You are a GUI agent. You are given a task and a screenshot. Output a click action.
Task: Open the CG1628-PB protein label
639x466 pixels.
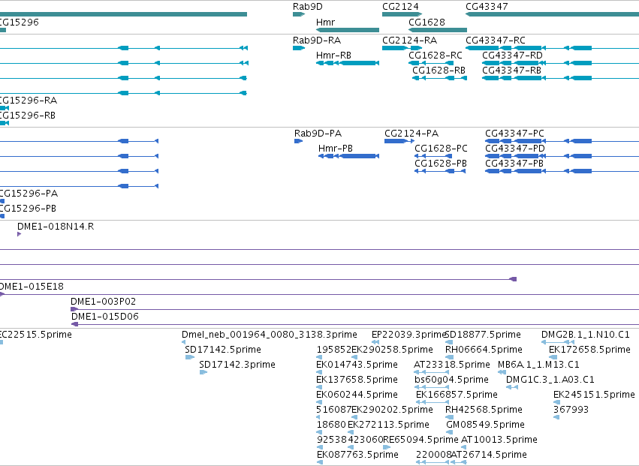click(x=441, y=164)
